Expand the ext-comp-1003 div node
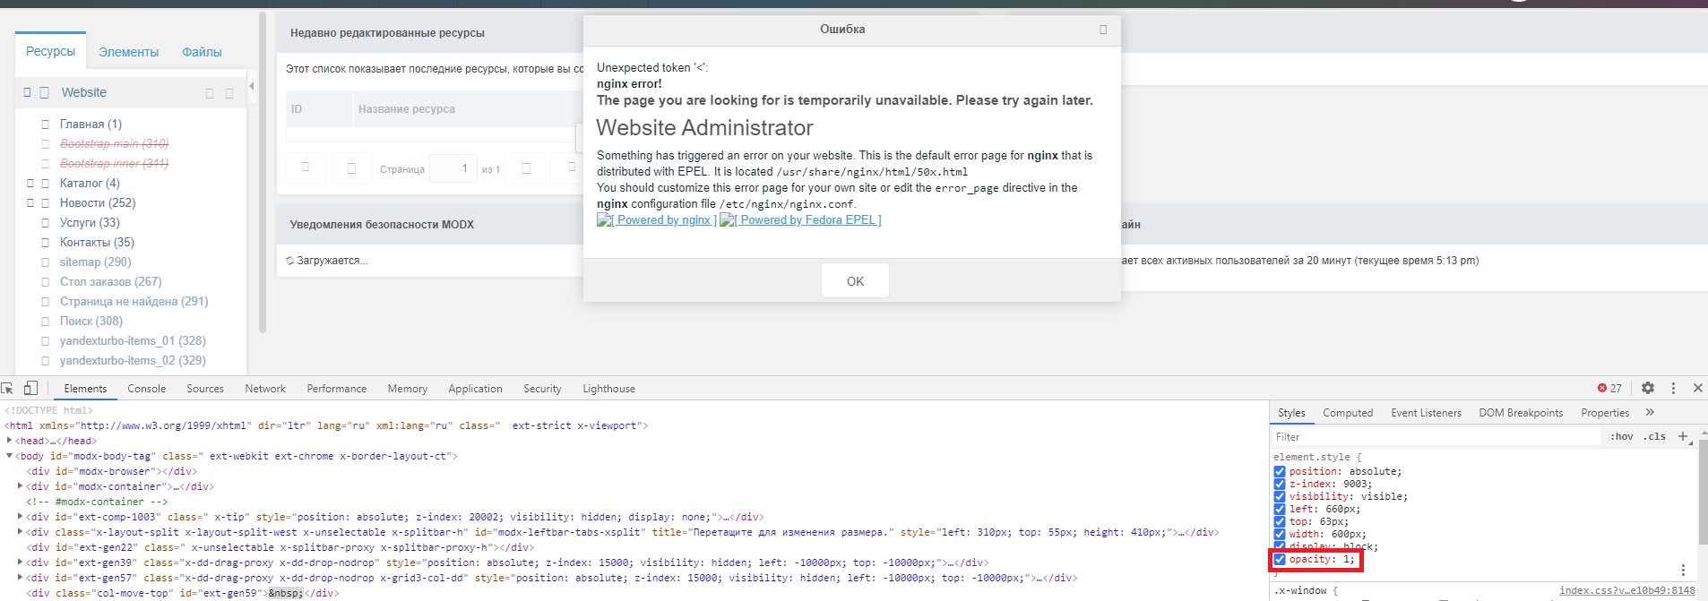 (x=20, y=517)
